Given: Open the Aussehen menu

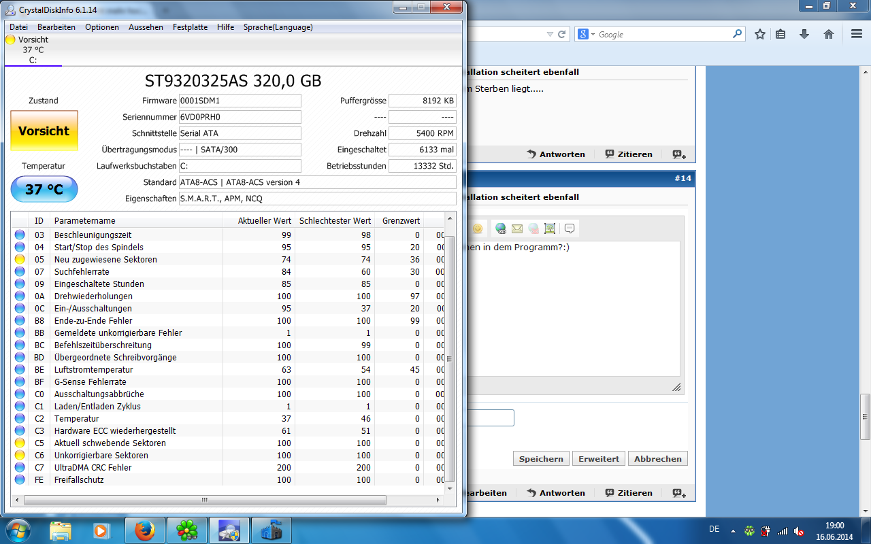Looking at the screenshot, I should (146, 27).
